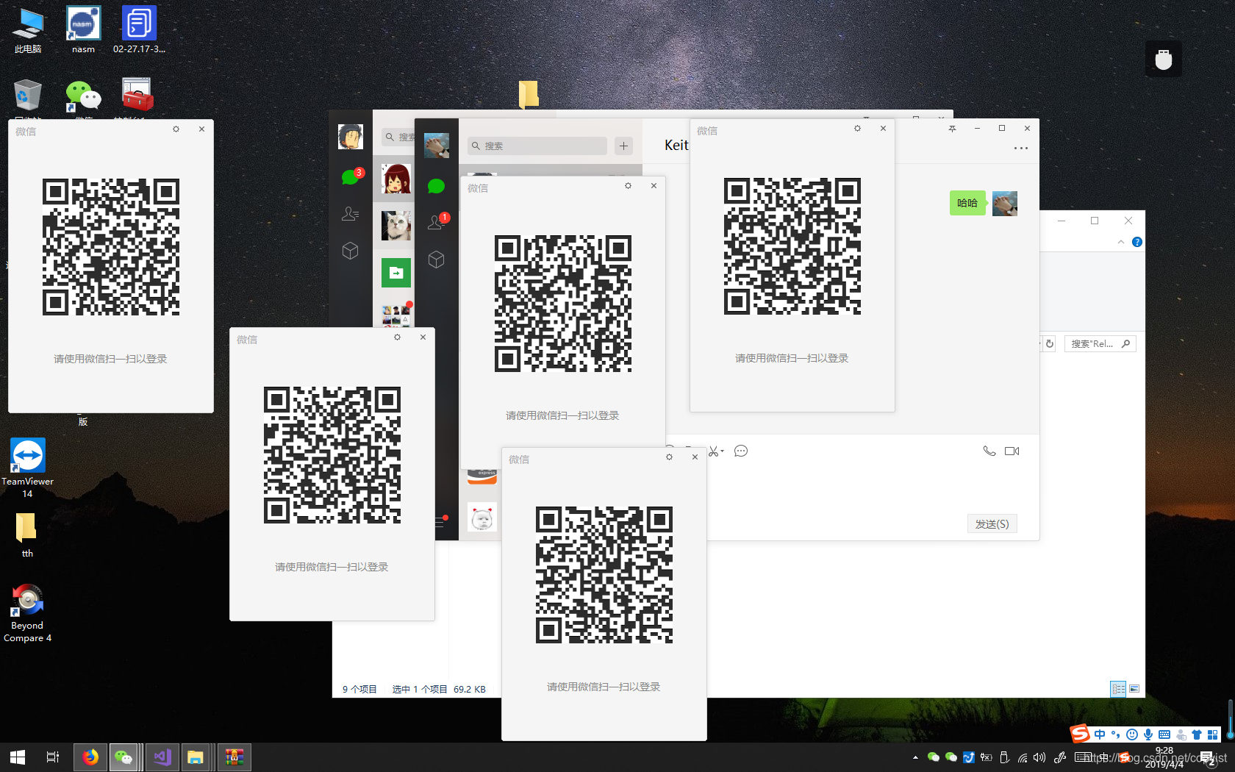Open settings gear on login window covering Keit title
The width and height of the screenshot is (1235, 772).
pyautogui.click(x=857, y=128)
